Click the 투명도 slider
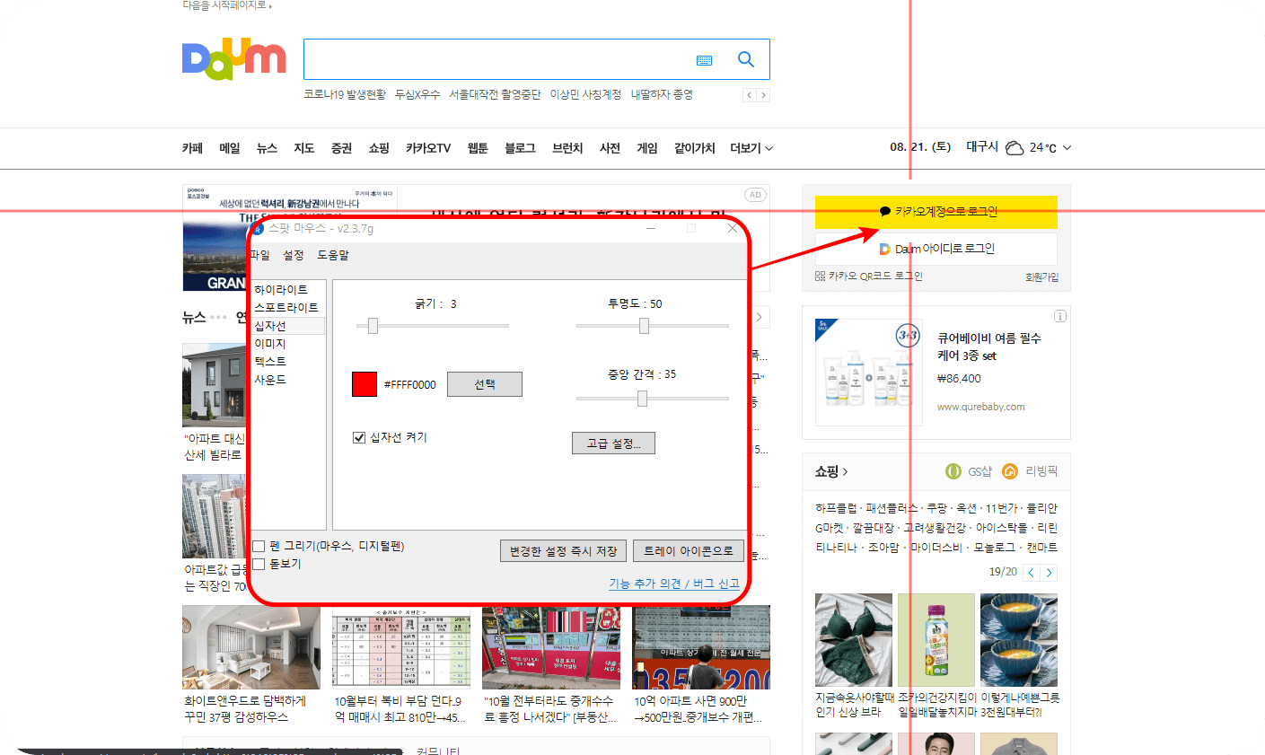This screenshot has height=755, width=1265. point(653,326)
